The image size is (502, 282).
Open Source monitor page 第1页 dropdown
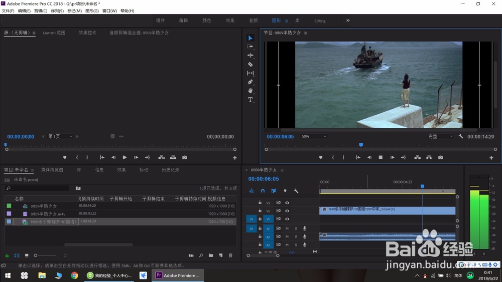(60, 136)
